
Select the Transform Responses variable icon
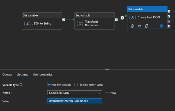80,23
